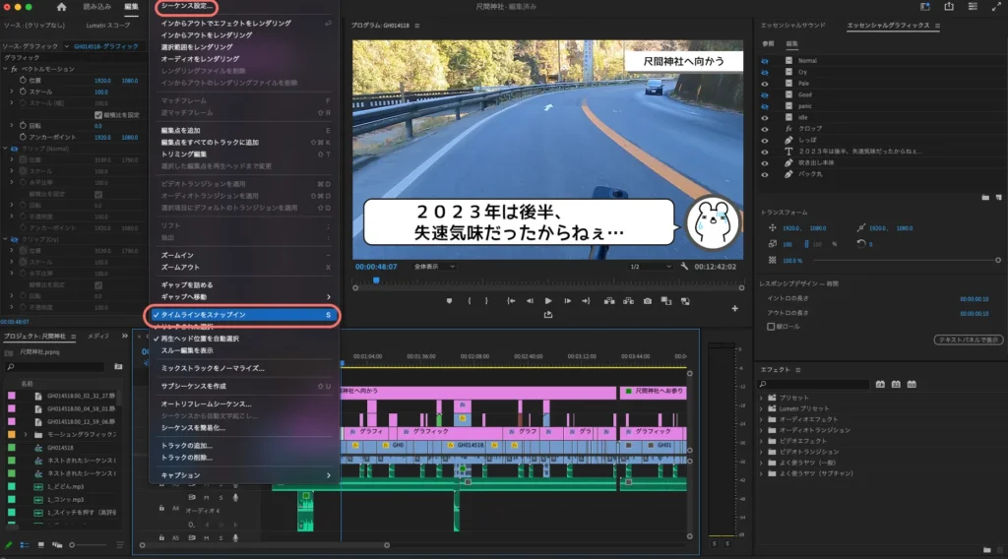Click Add Marker in program monitor

point(449,301)
